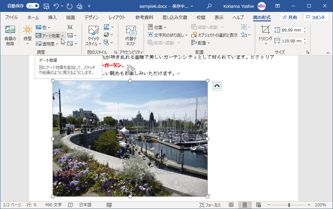The height and width of the screenshot is (209, 333).
Task: Increase height with the stepper up arrow
Action: pyautogui.click(x=305, y=28)
